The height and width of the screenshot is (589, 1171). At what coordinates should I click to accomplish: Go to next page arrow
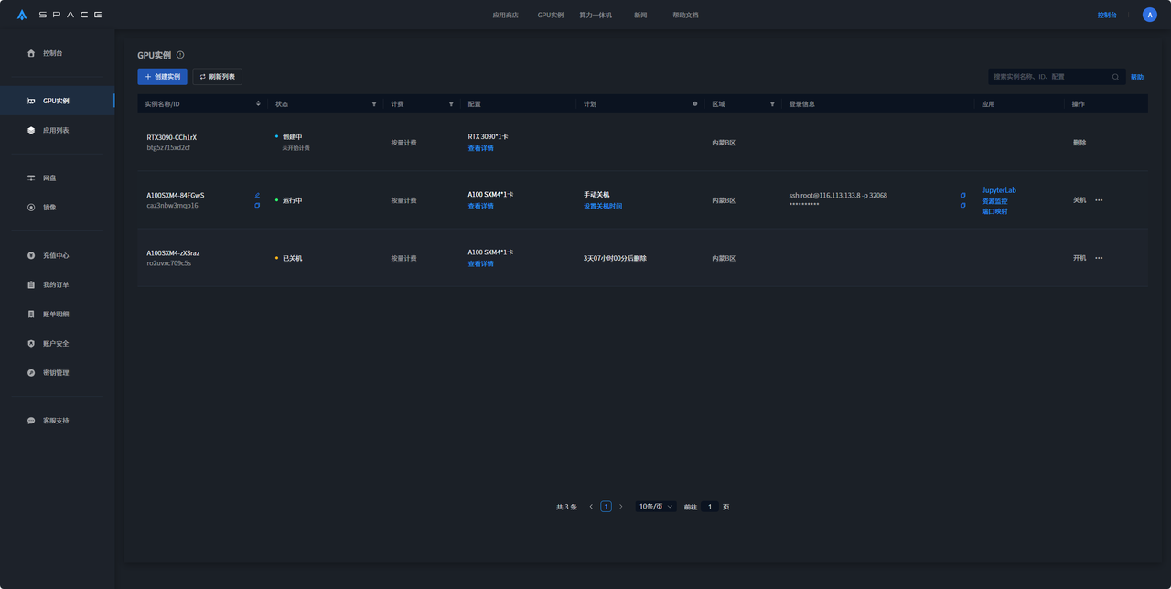[x=620, y=506]
